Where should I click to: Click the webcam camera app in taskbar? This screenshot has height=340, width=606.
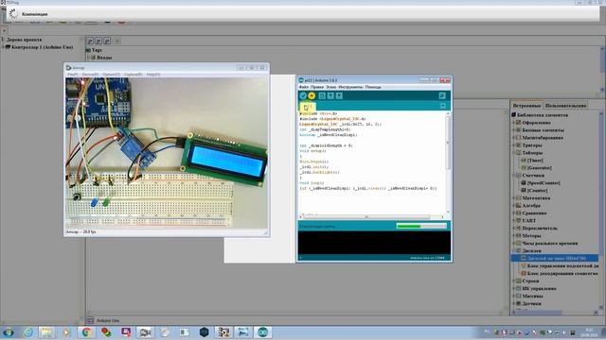click(145, 332)
